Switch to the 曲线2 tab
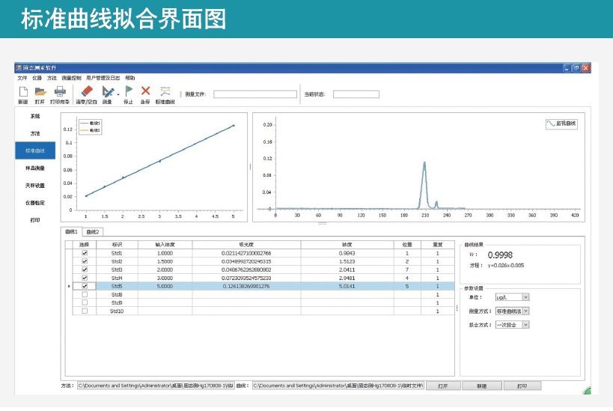 92,232
